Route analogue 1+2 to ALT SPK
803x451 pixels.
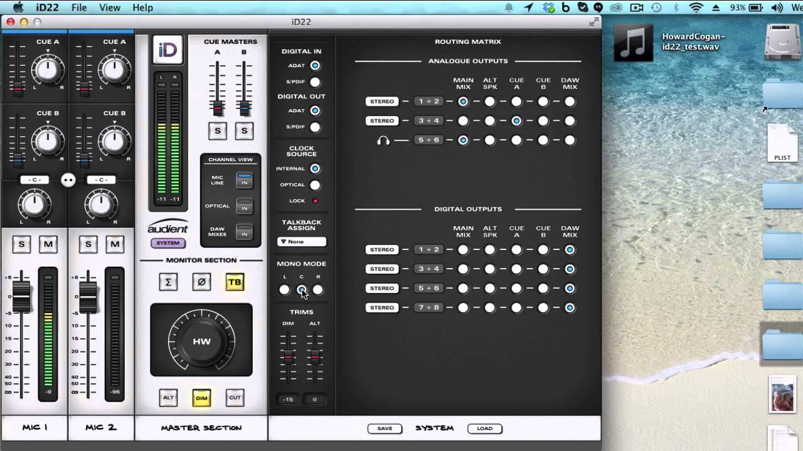[x=490, y=101]
